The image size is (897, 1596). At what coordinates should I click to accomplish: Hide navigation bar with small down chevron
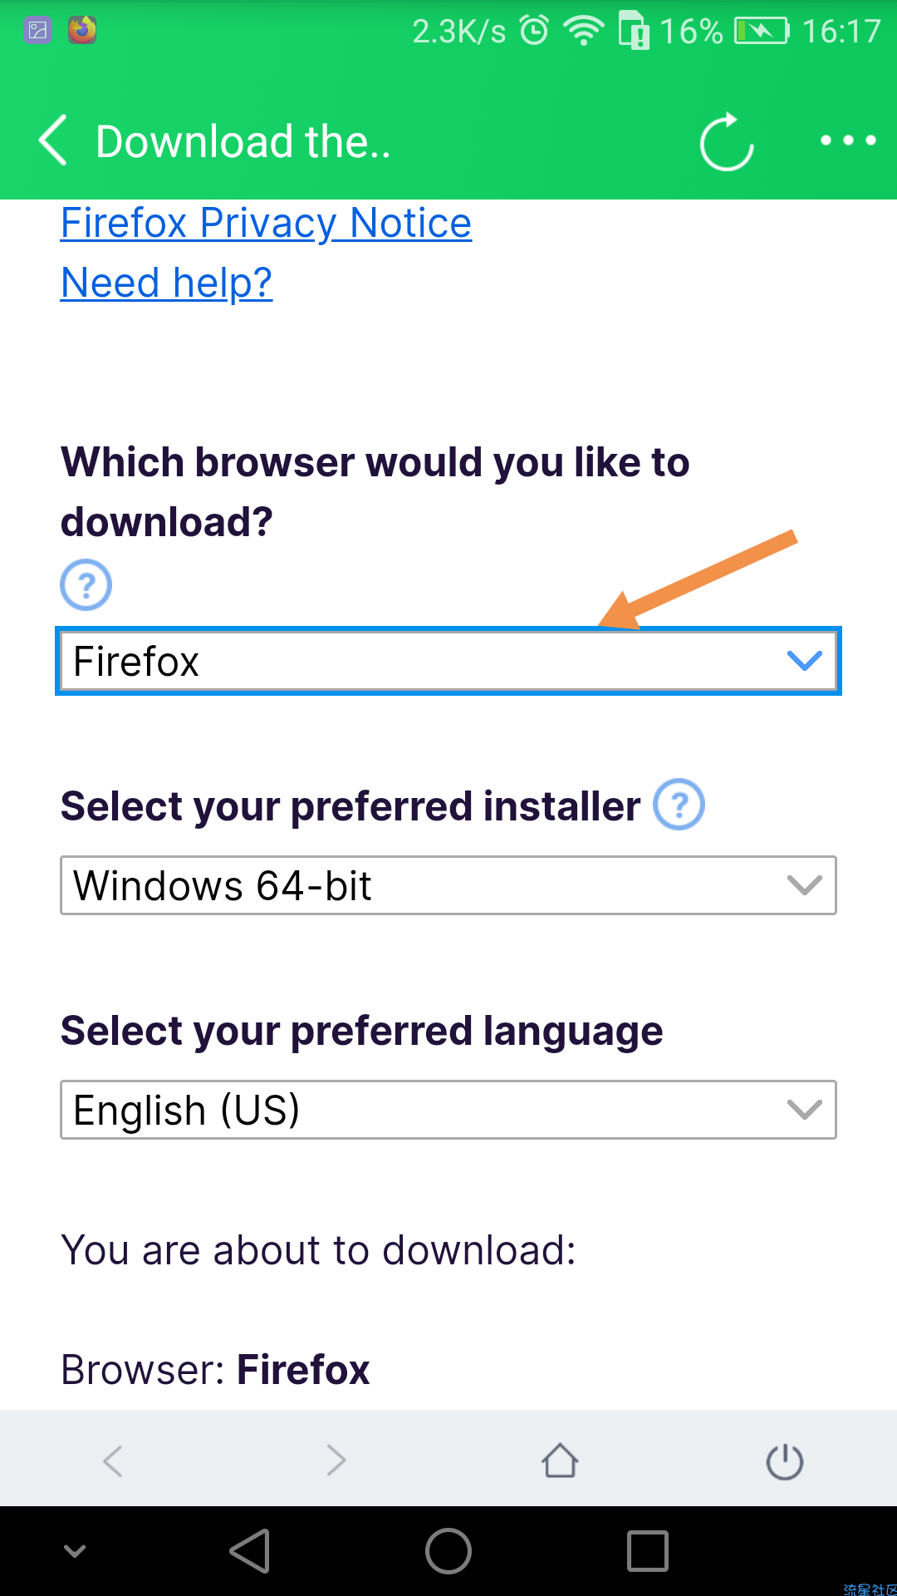(75, 1551)
